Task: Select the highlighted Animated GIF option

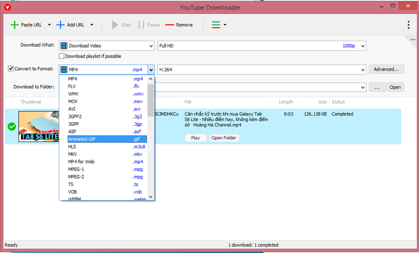Action: 107,139
